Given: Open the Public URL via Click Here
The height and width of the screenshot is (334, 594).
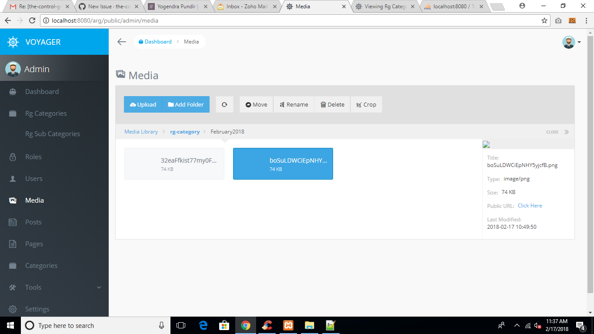Looking at the screenshot, I should point(530,205).
